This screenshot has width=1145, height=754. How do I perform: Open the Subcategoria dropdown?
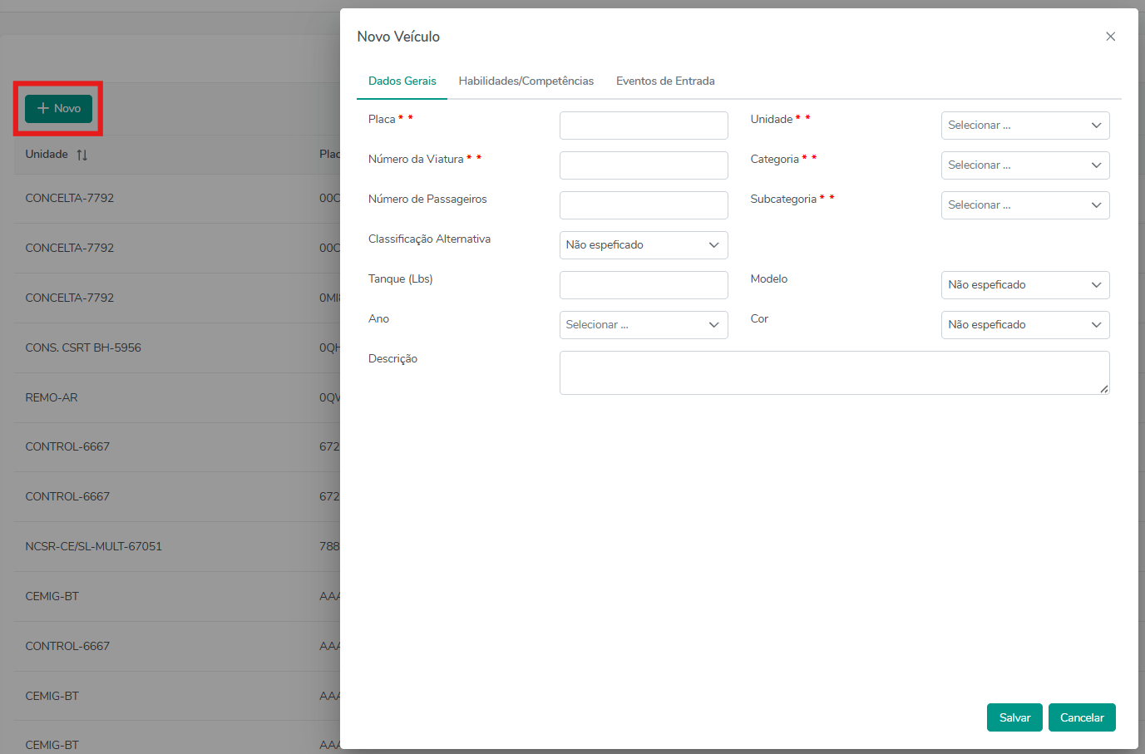tap(1024, 205)
